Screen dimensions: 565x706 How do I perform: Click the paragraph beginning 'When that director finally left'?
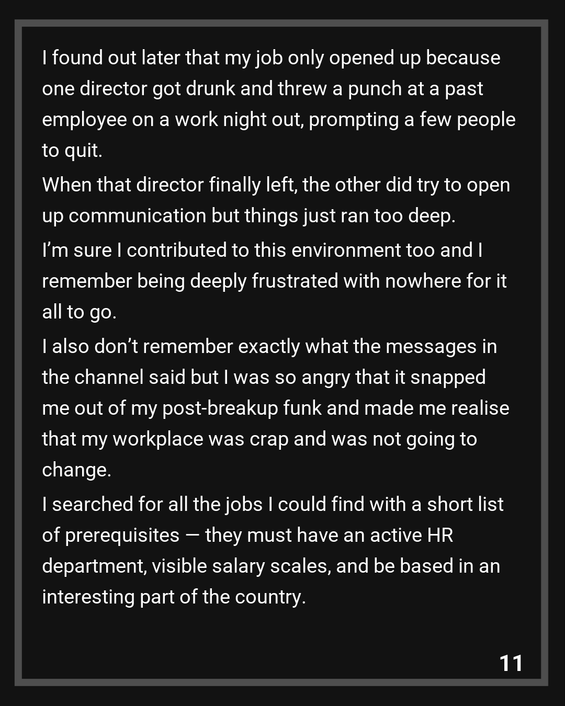point(276,200)
